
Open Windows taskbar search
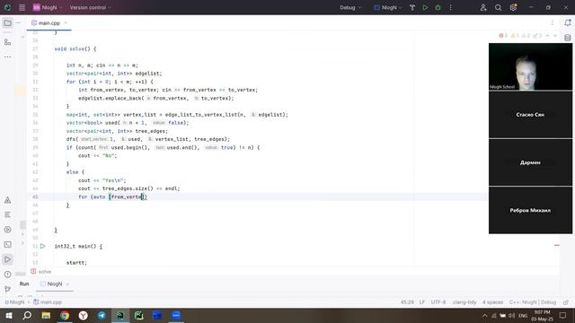27,315
